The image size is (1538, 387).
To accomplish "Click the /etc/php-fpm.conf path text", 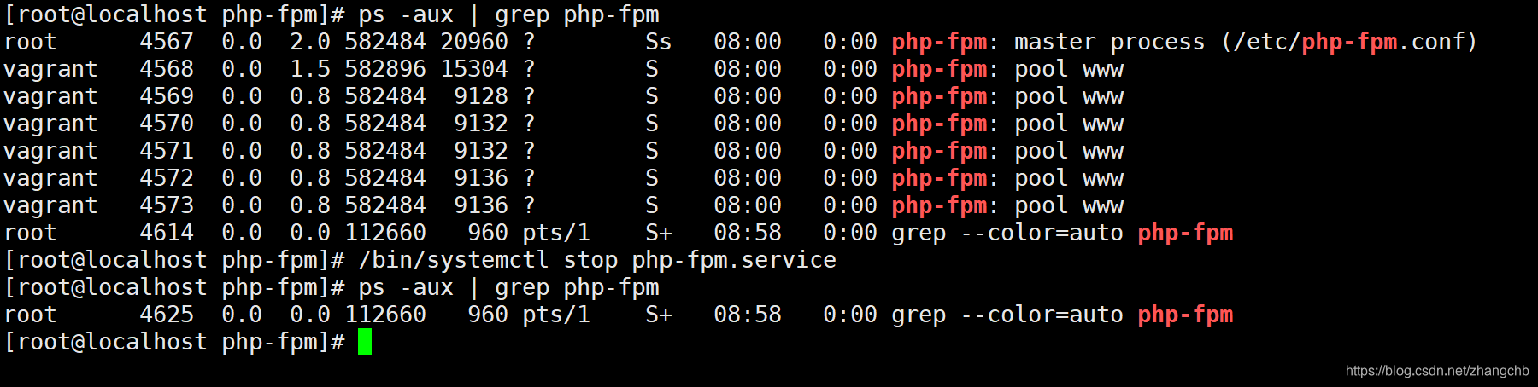I will pos(1349,42).
